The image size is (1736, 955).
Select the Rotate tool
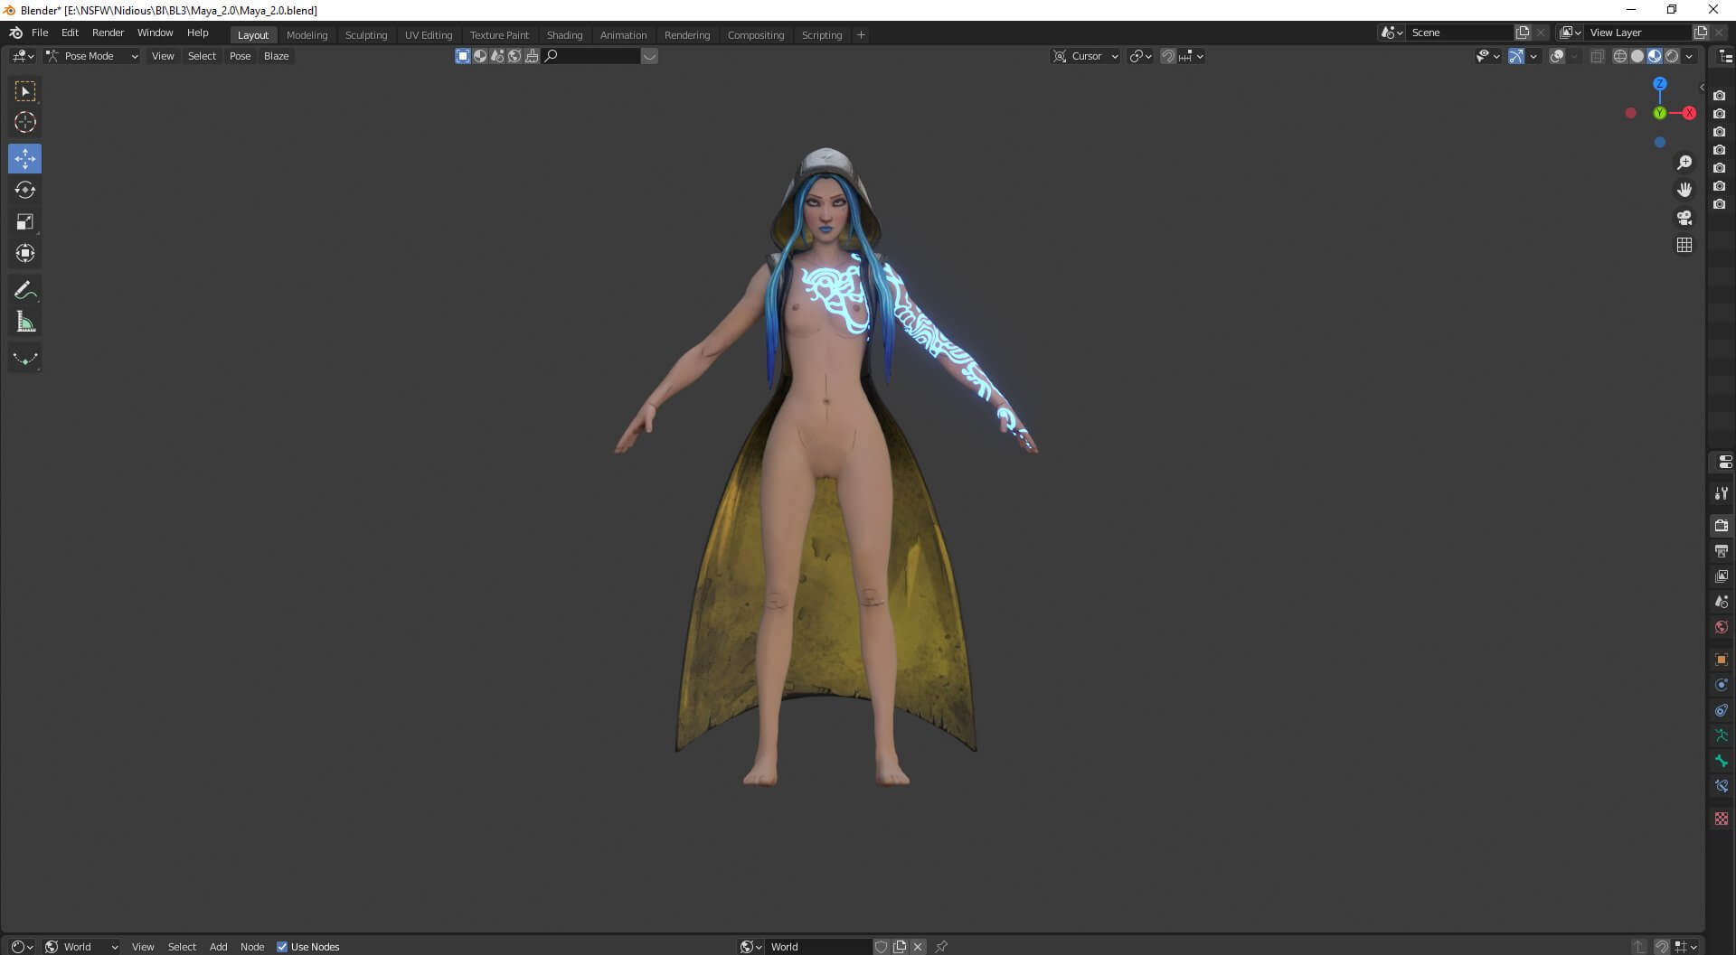click(x=24, y=190)
